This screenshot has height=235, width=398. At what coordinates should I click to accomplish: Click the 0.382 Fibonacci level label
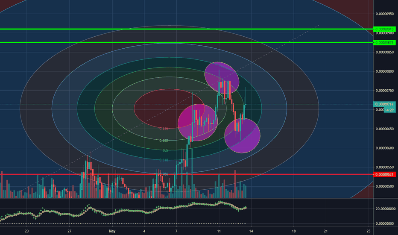164,141
